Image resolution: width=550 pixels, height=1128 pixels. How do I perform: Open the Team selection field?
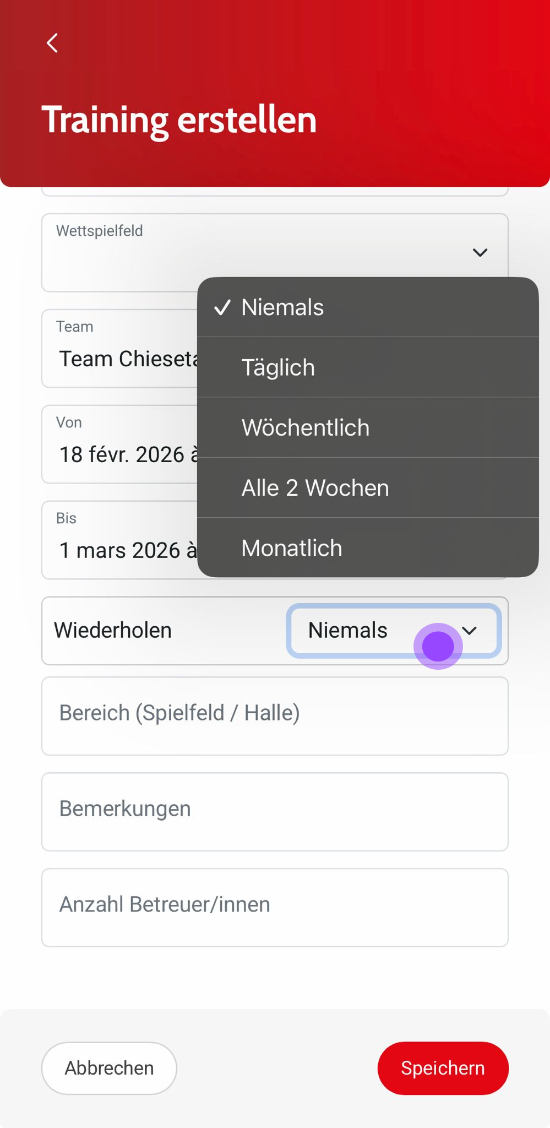tap(119, 349)
